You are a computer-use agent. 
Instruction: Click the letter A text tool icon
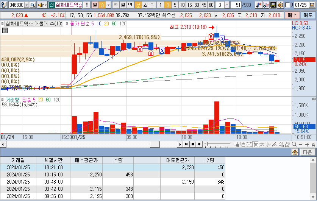point(313,145)
